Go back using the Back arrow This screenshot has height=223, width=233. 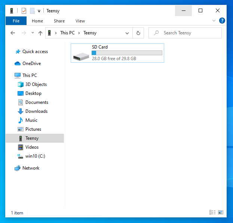pyautogui.click(x=13, y=33)
